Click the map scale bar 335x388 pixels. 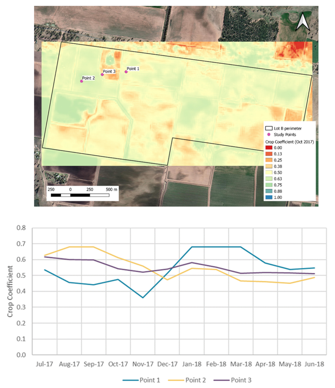click(80, 195)
